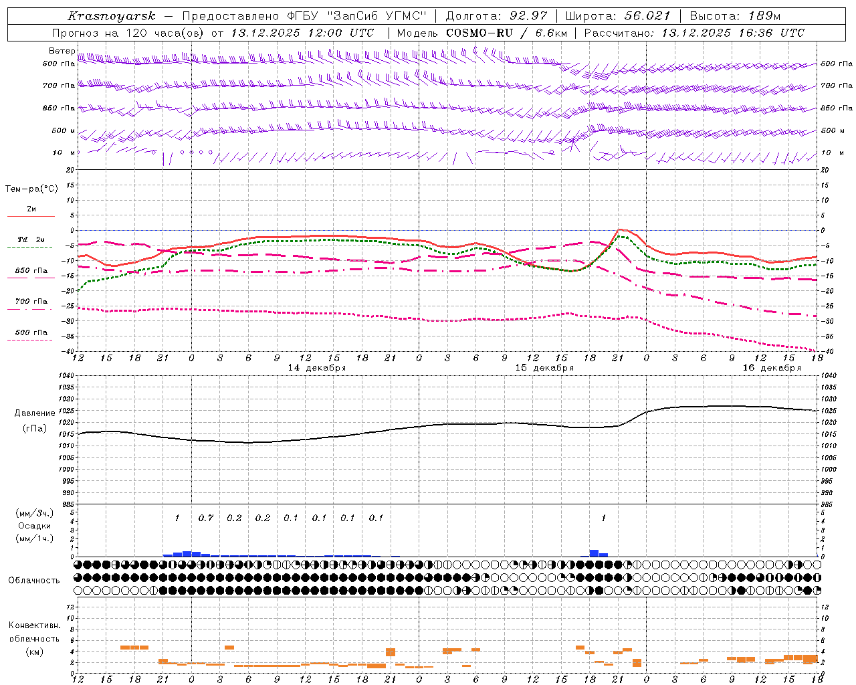
Task: Click the Давление pressure panel label
Action: 35,413
